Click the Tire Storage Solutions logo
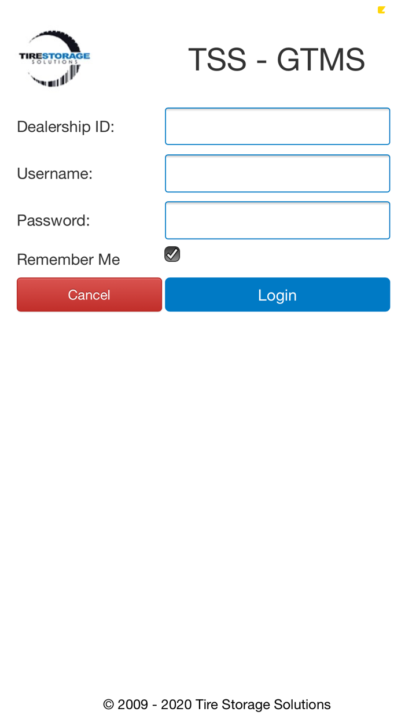405x719 pixels. [54, 58]
